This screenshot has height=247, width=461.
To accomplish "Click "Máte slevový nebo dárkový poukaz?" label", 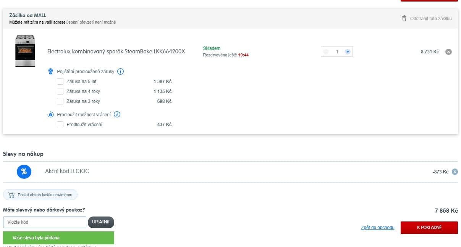I will 44,210.
